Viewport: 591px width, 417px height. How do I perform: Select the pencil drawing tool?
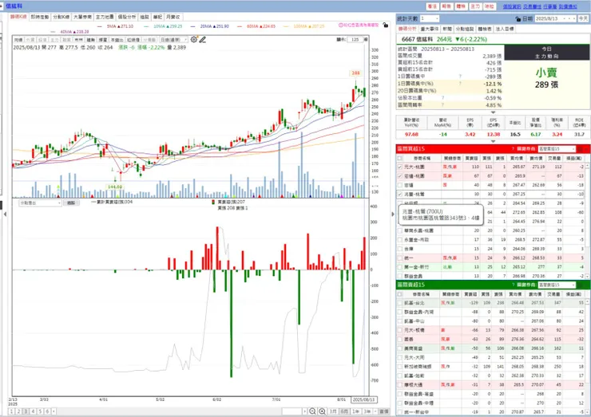click(203, 40)
